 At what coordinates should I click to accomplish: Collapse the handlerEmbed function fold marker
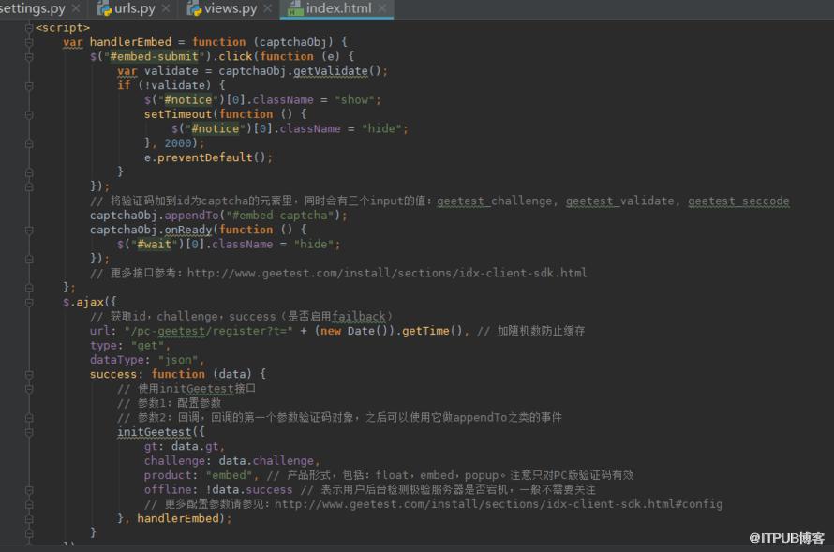29,42
